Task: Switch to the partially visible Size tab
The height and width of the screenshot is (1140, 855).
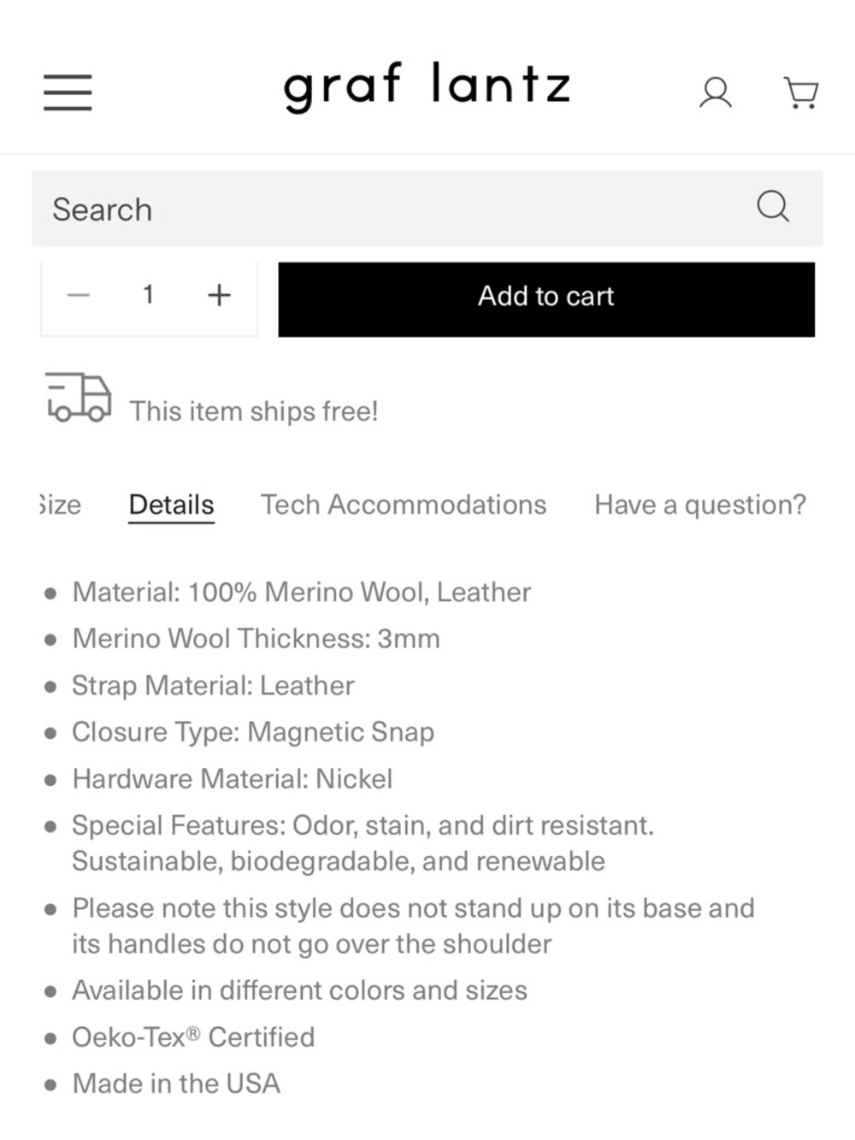Action: click(60, 505)
